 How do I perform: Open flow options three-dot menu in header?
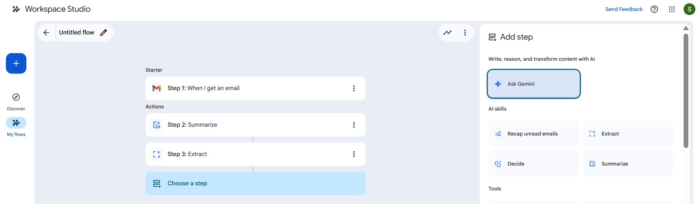(x=465, y=33)
